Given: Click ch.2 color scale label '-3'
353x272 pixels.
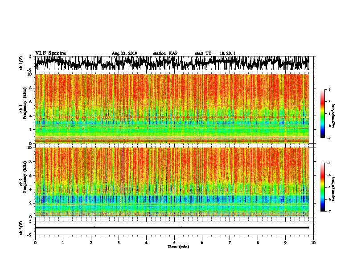Looking at the screenshot, I should pos(329,163).
